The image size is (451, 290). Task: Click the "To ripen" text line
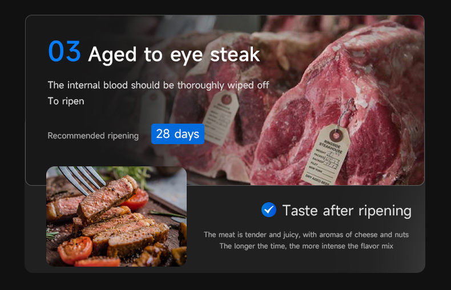tap(66, 101)
